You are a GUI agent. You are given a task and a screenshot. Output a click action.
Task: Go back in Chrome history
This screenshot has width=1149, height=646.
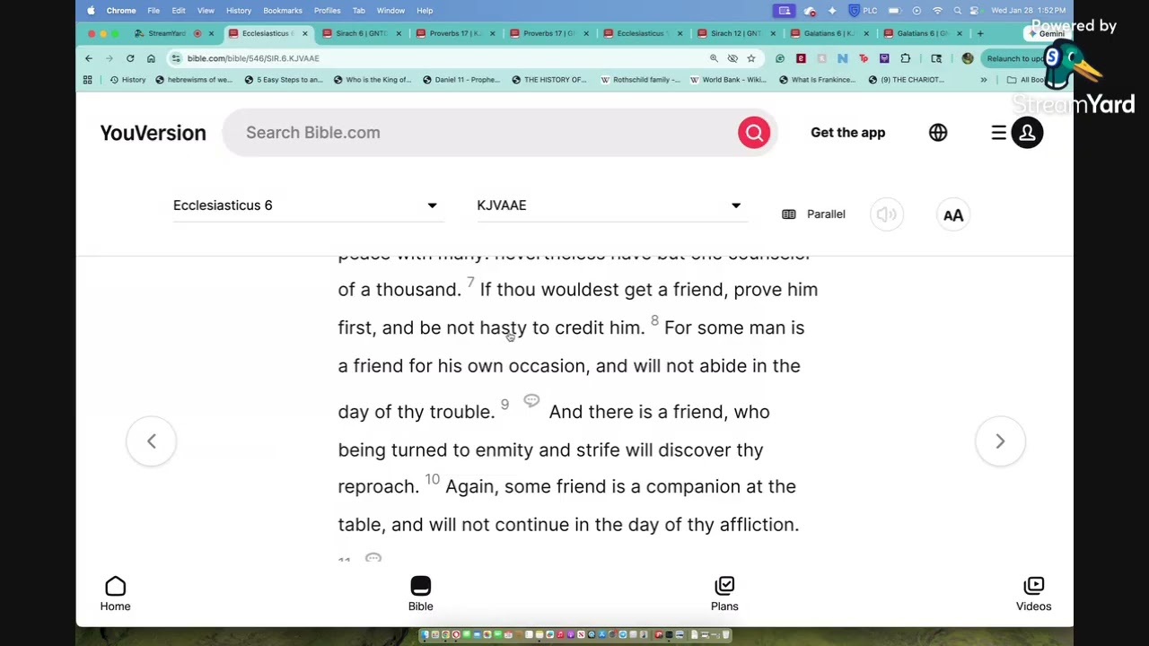pos(89,58)
